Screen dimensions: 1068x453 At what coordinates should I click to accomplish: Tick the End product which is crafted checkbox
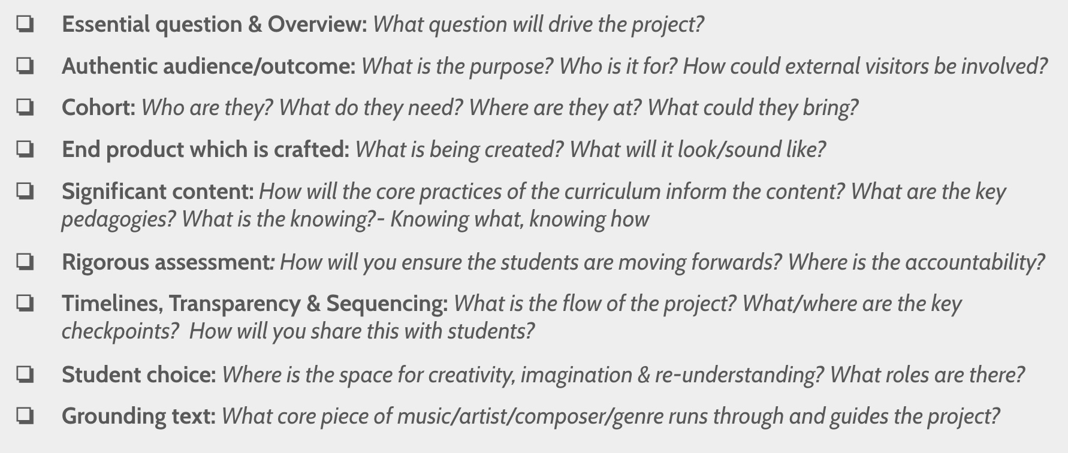tap(25, 149)
